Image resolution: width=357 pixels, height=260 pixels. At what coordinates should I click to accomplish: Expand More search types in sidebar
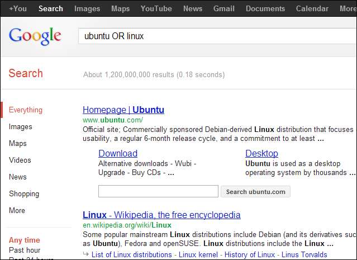click(x=17, y=210)
